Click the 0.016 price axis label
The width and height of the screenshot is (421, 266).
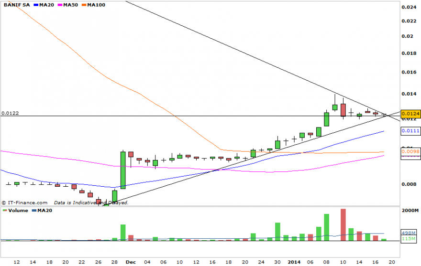tap(409, 72)
